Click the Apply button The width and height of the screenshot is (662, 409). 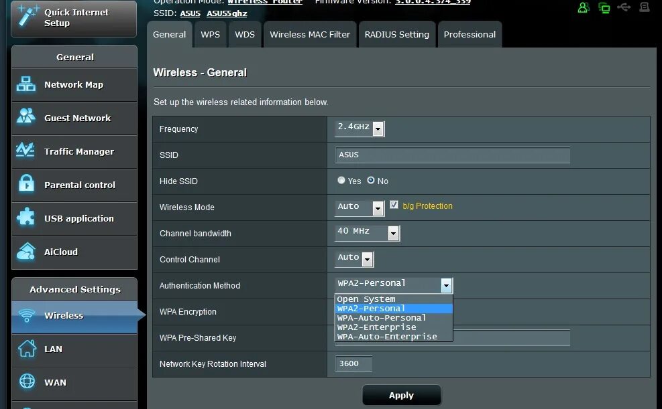tap(402, 395)
